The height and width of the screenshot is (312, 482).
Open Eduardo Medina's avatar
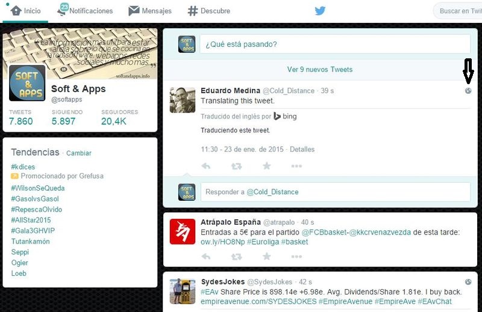click(x=183, y=100)
